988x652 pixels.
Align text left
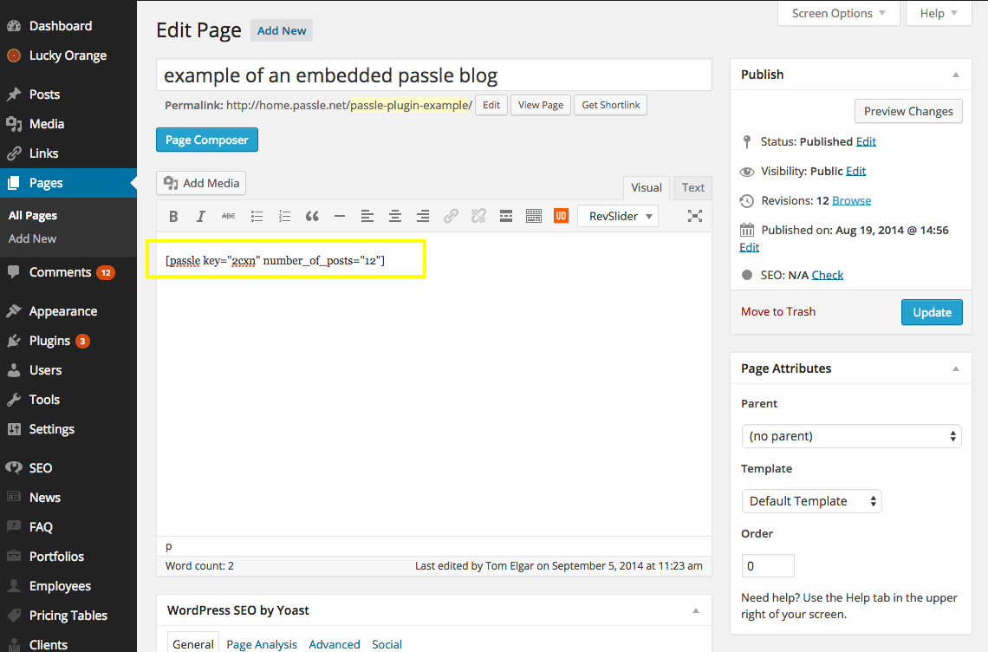(x=367, y=216)
